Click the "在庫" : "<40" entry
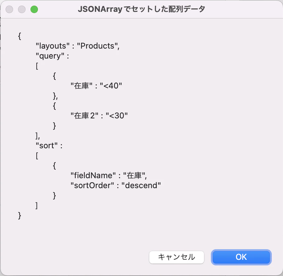This screenshot has width=283, height=276. point(96,86)
